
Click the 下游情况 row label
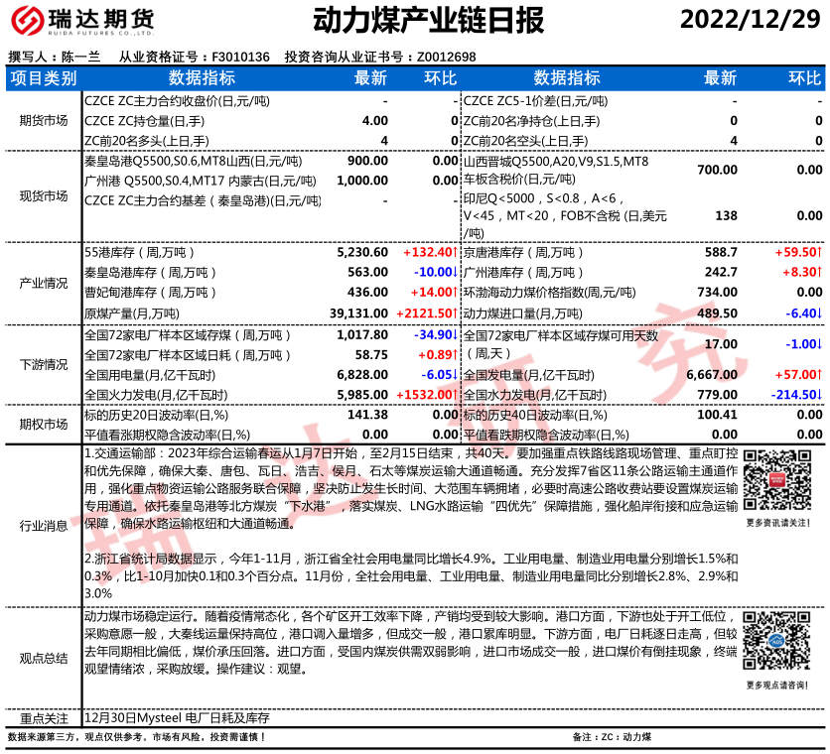point(44,364)
